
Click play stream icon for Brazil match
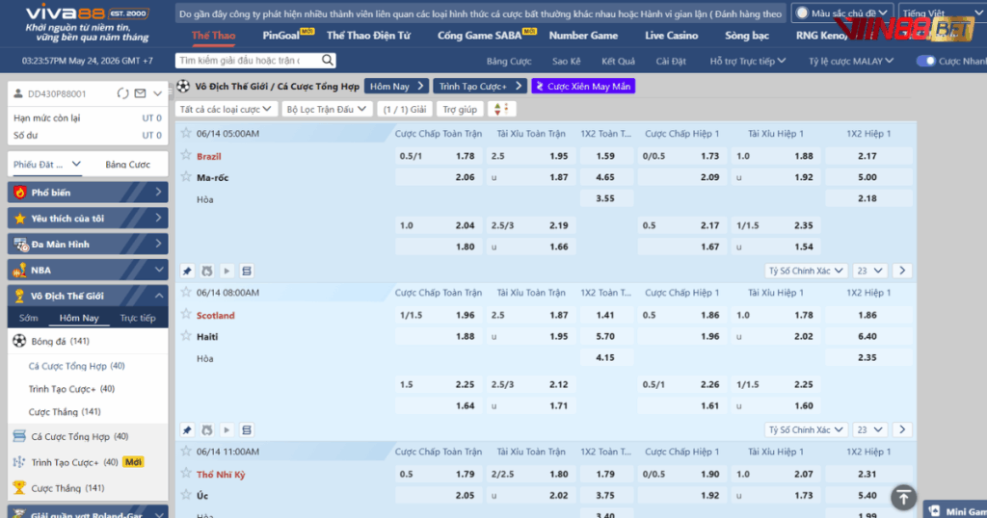point(227,271)
